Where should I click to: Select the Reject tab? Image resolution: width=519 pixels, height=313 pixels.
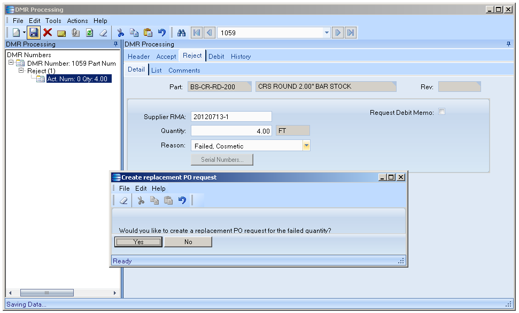pos(192,56)
